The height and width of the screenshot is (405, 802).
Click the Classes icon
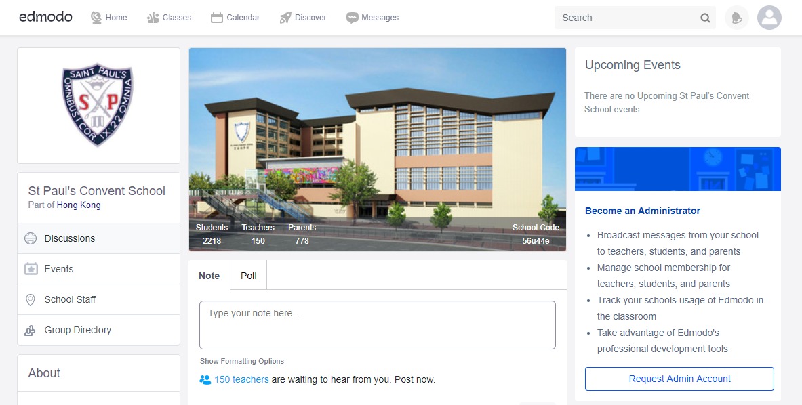coord(153,18)
